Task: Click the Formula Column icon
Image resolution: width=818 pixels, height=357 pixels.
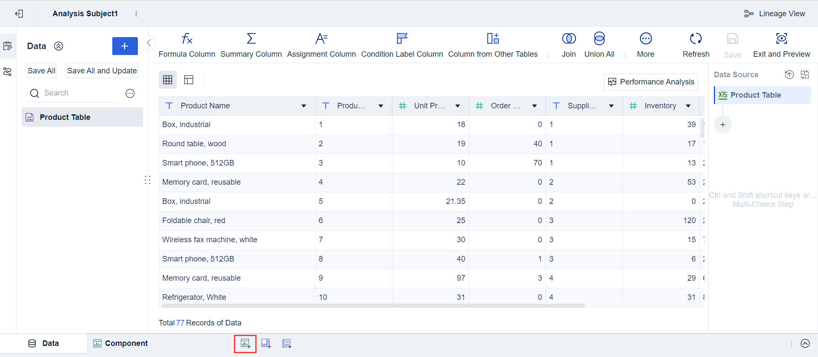Action: (x=187, y=39)
